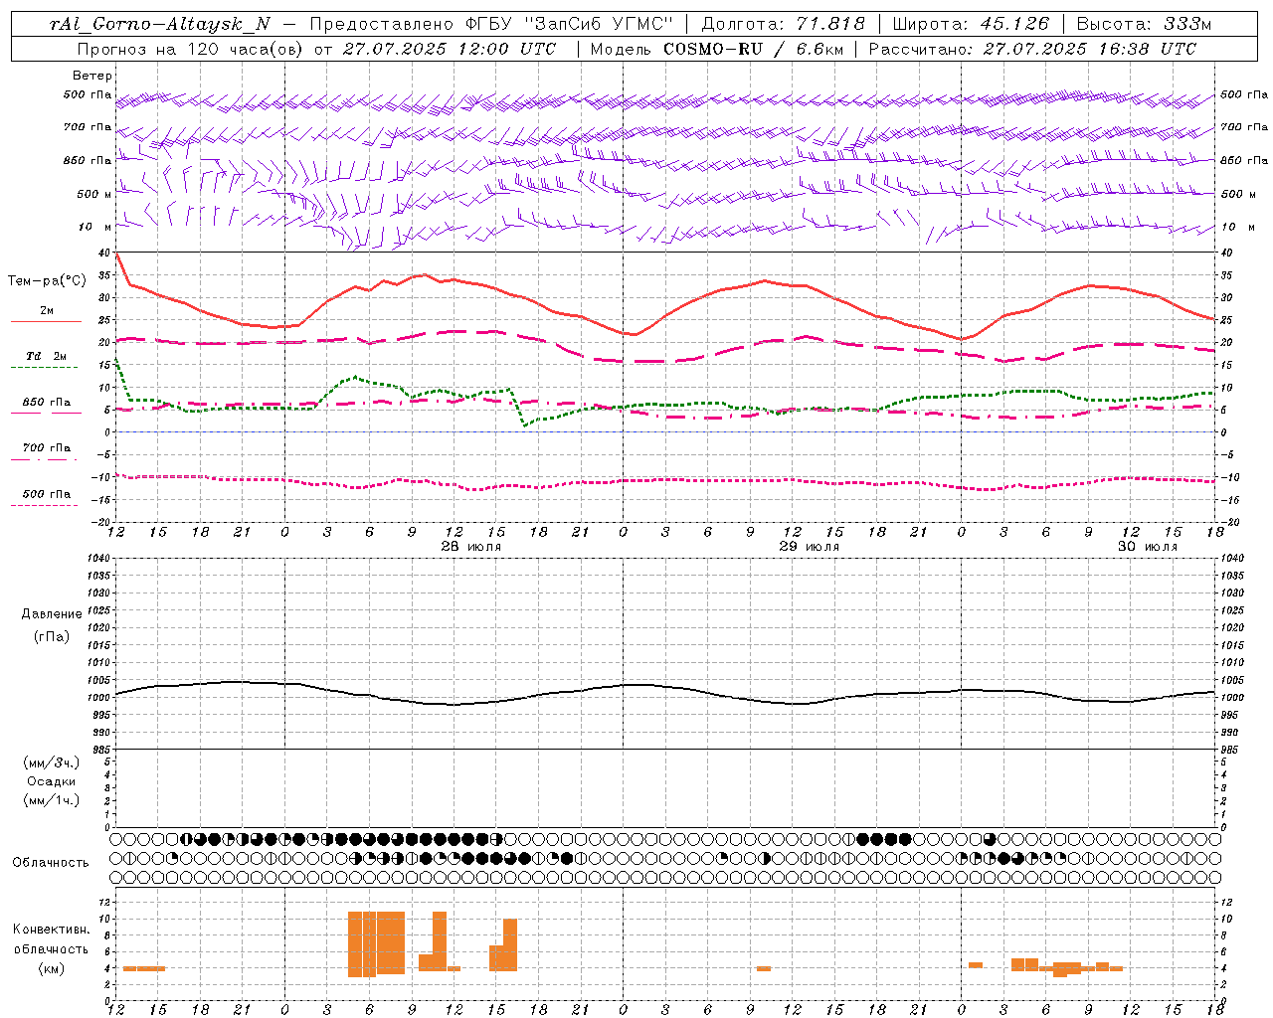Click the (гПа) pressure unit label
Screen dimensions: 1273x1018
tap(52, 636)
